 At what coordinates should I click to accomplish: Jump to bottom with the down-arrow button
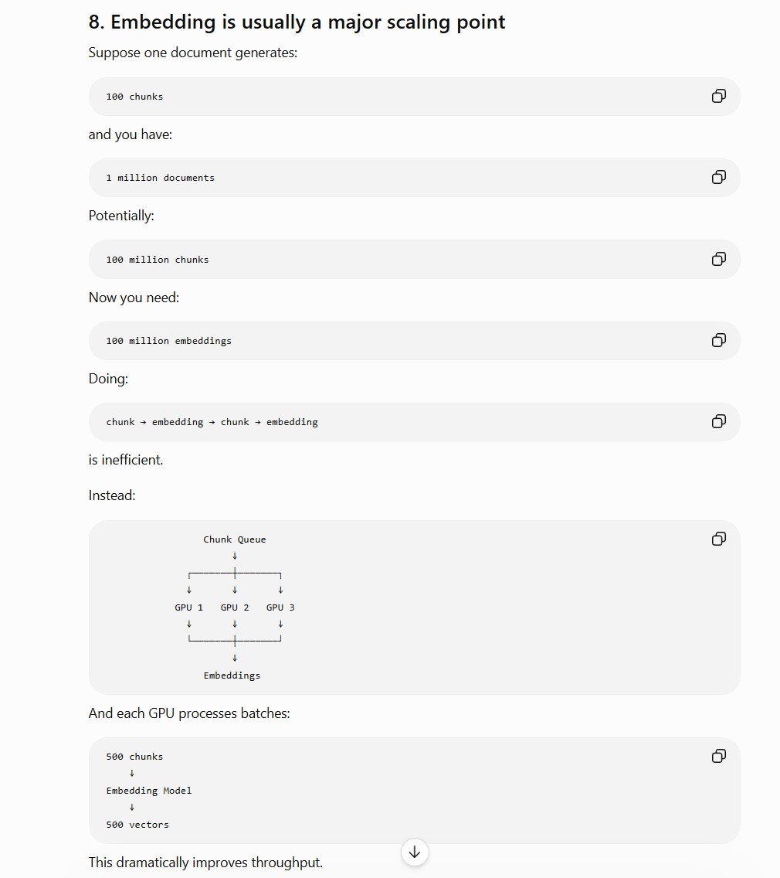(415, 852)
